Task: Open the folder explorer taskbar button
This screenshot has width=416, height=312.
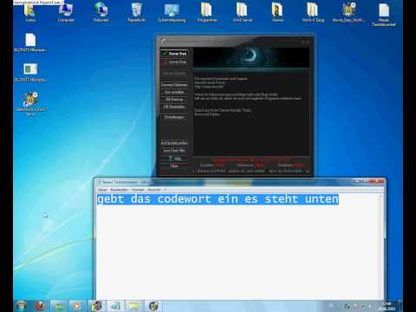Action: point(134,306)
